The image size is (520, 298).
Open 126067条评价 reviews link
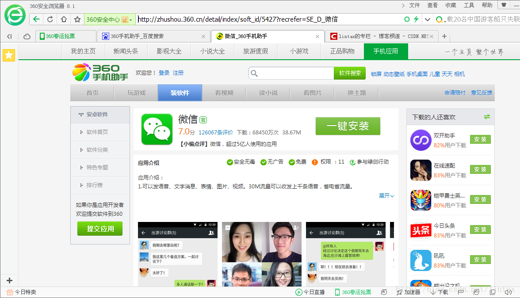click(x=216, y=132)
